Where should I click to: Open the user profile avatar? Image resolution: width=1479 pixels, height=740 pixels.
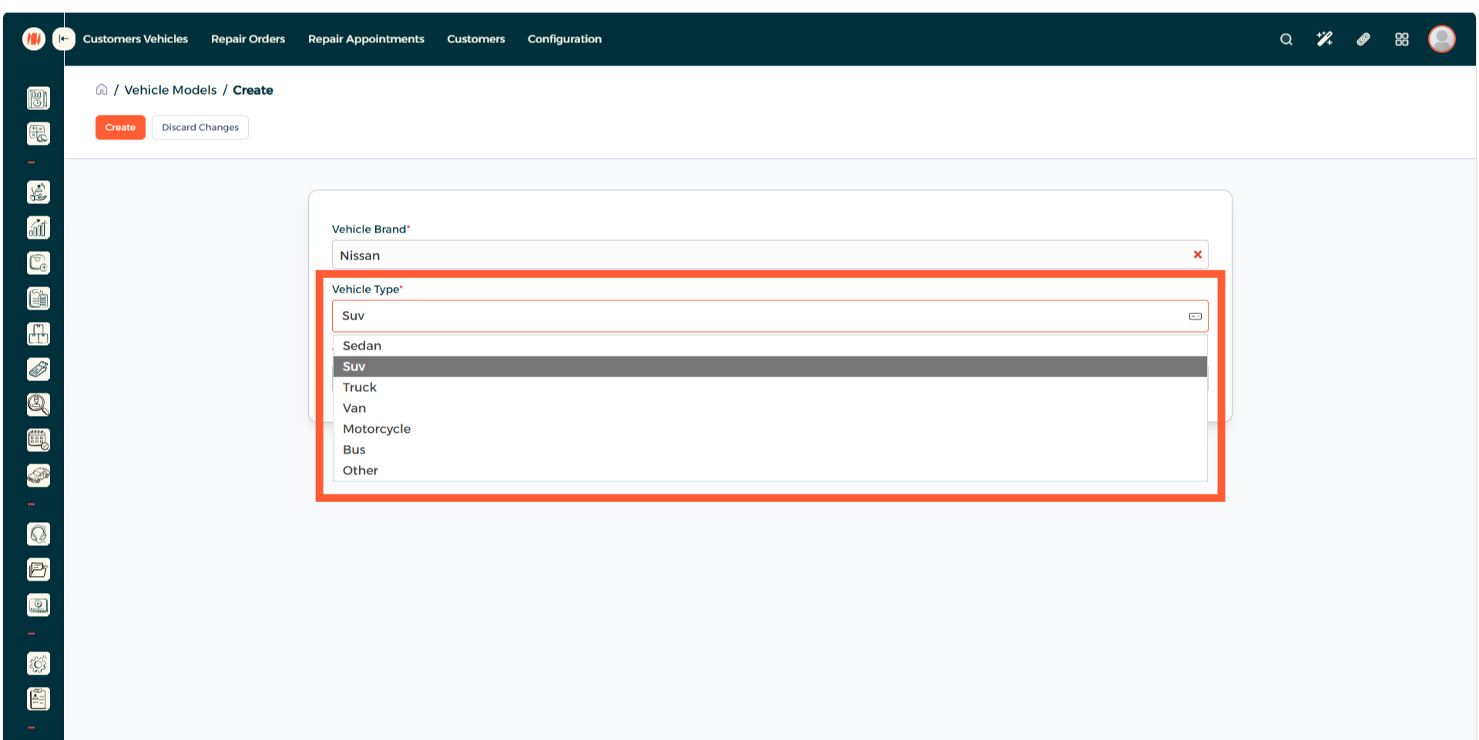pos(1441,39)
